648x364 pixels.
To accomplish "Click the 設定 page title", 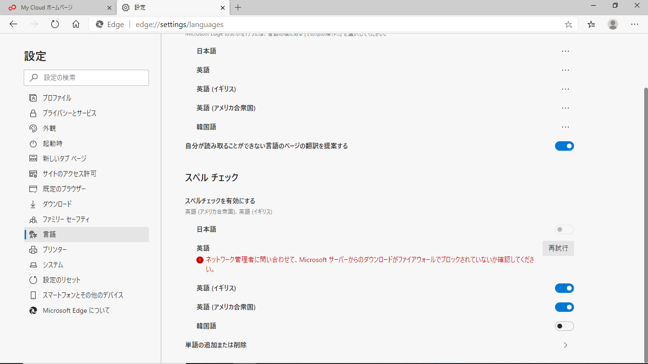I will (35, 56).
